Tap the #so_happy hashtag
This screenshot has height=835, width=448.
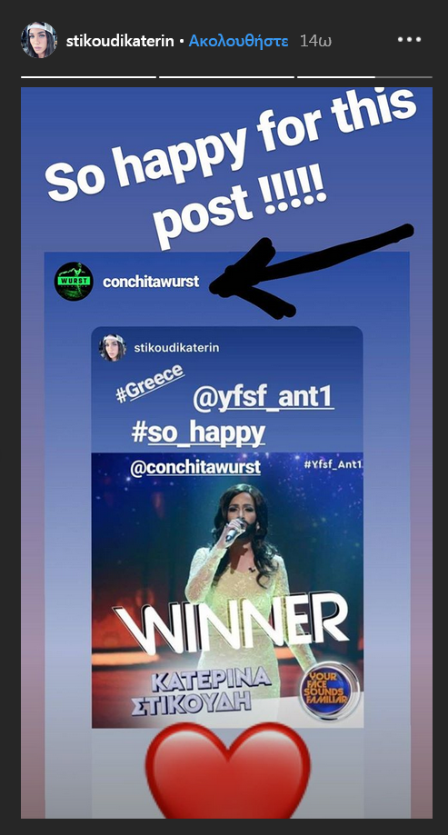pos(198,433)
